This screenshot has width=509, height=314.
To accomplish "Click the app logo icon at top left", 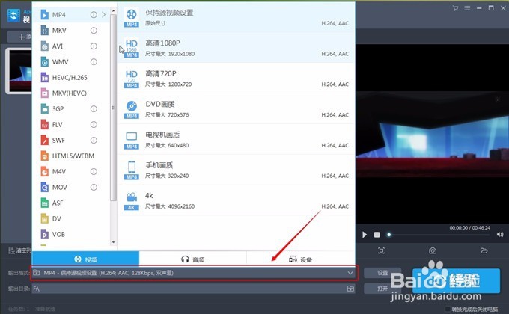I will click(13, 15).
